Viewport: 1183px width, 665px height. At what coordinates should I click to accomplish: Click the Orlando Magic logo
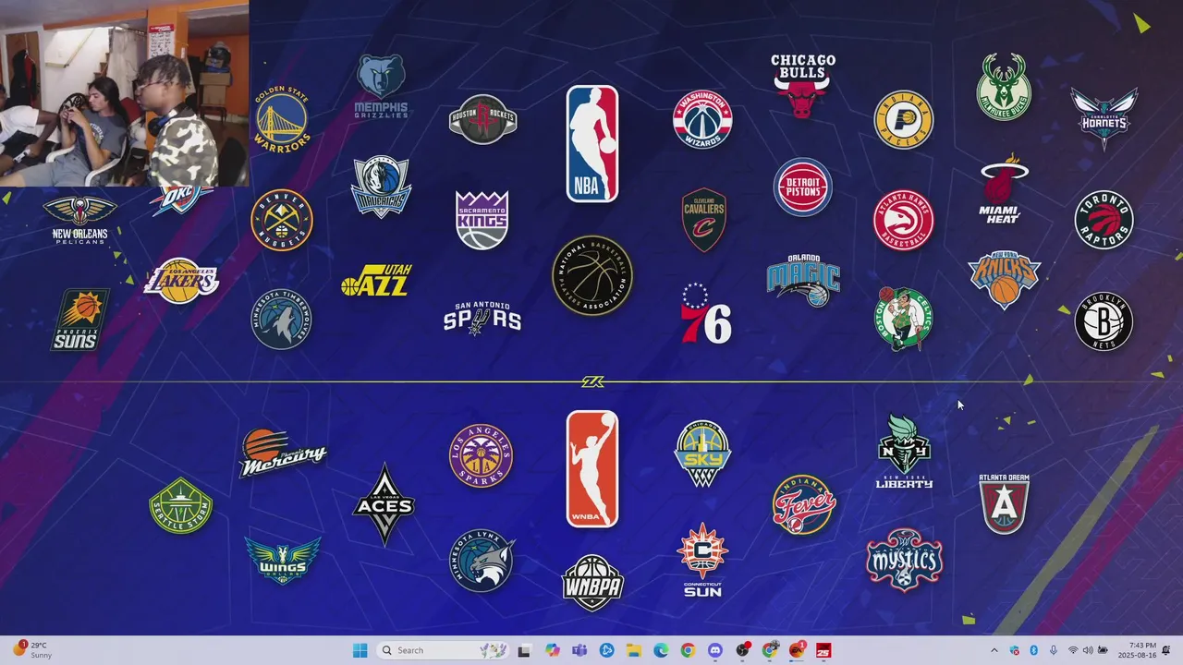(x=803, y=281)
